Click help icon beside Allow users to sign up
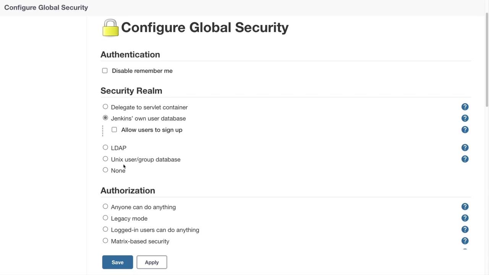This screenshot has width=489, height=275. tap(465, 130)
